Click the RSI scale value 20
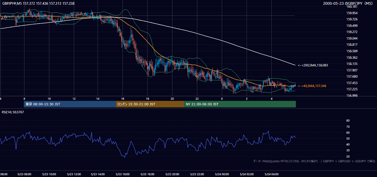The width and height of the screenshot is (377, 177). coord(348,156)
